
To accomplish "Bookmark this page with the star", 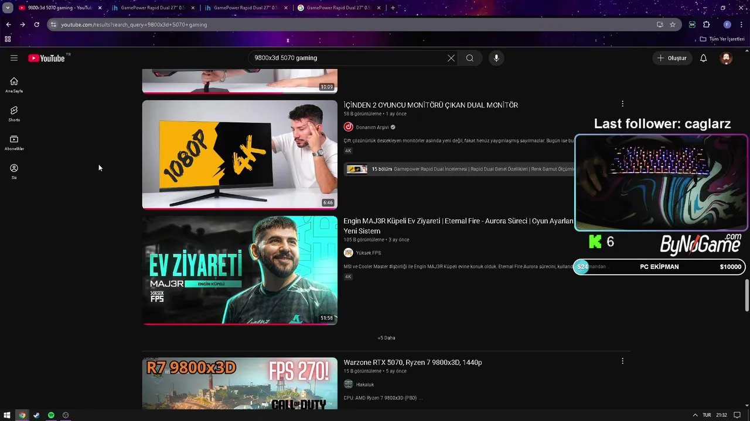I will [x=673, y=25].
